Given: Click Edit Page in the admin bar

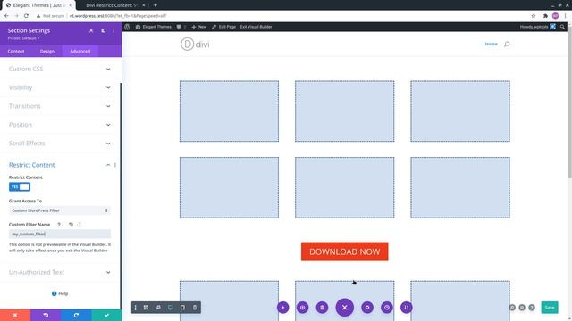Looking at the screenshot, I should [223, 27].
